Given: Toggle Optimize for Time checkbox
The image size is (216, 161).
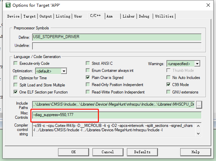Looking at the screenshot, I should click(16, 78).
